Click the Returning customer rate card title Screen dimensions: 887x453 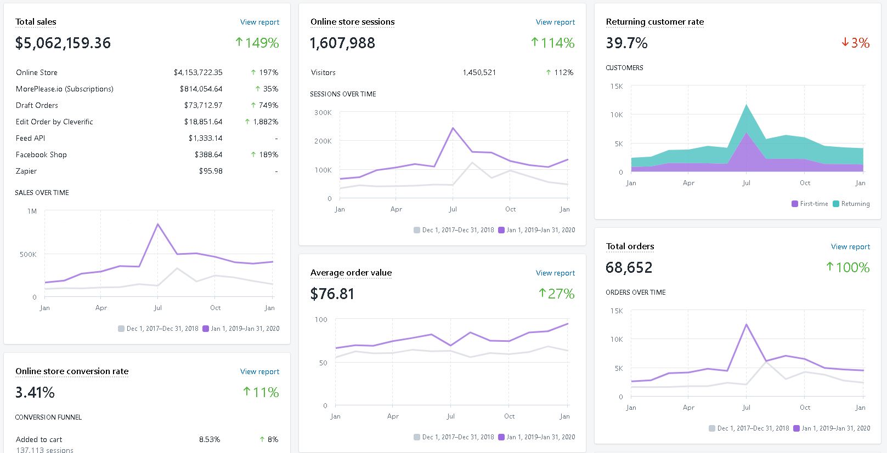click(x=654, y=22)
